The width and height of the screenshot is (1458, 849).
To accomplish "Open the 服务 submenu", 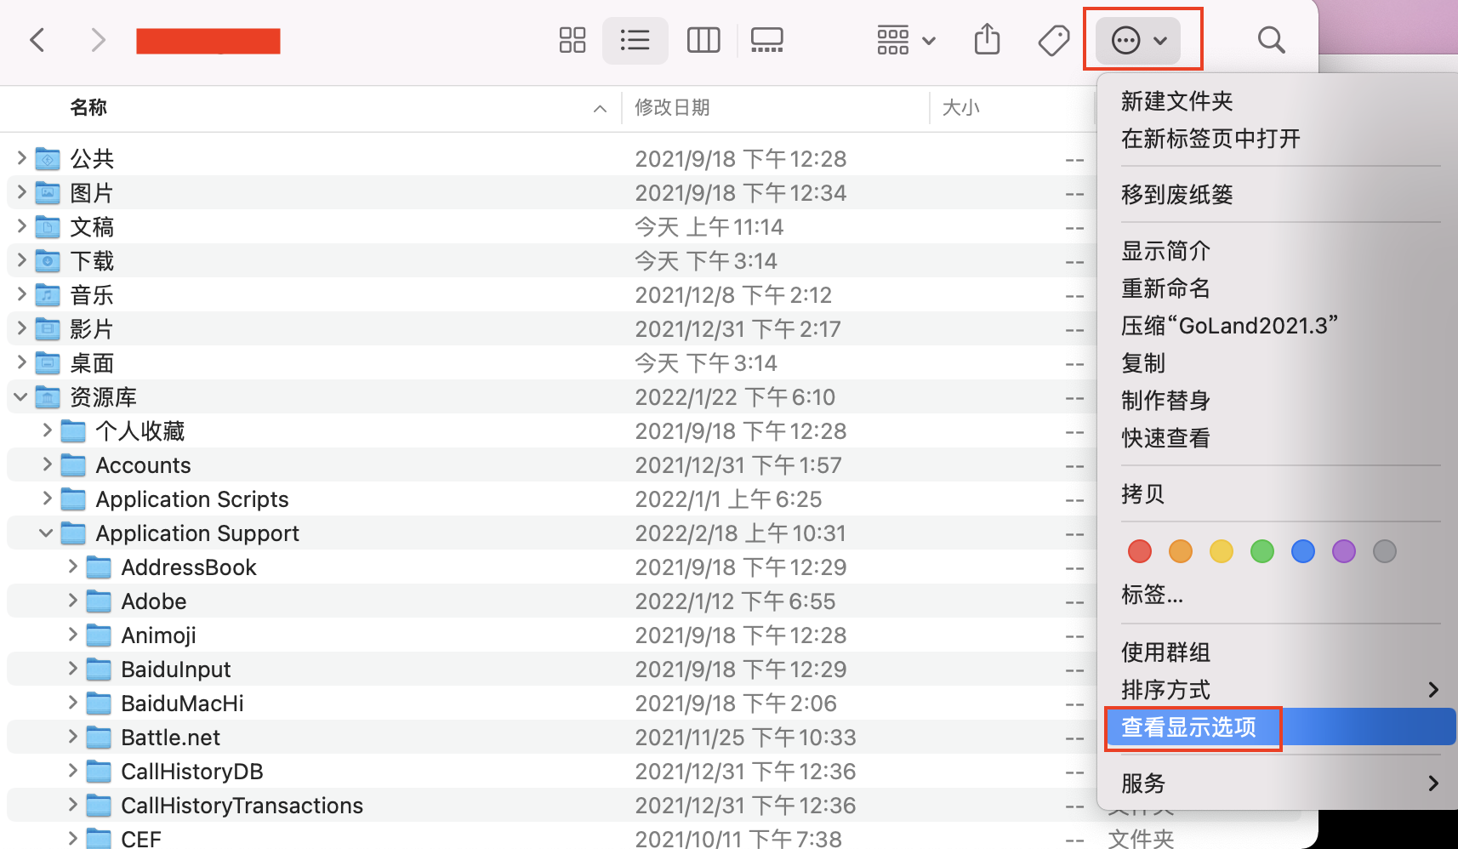I will [1276, 783].
